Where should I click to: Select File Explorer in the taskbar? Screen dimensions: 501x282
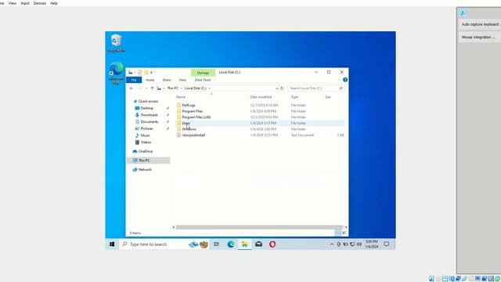[x=245, y=244]
